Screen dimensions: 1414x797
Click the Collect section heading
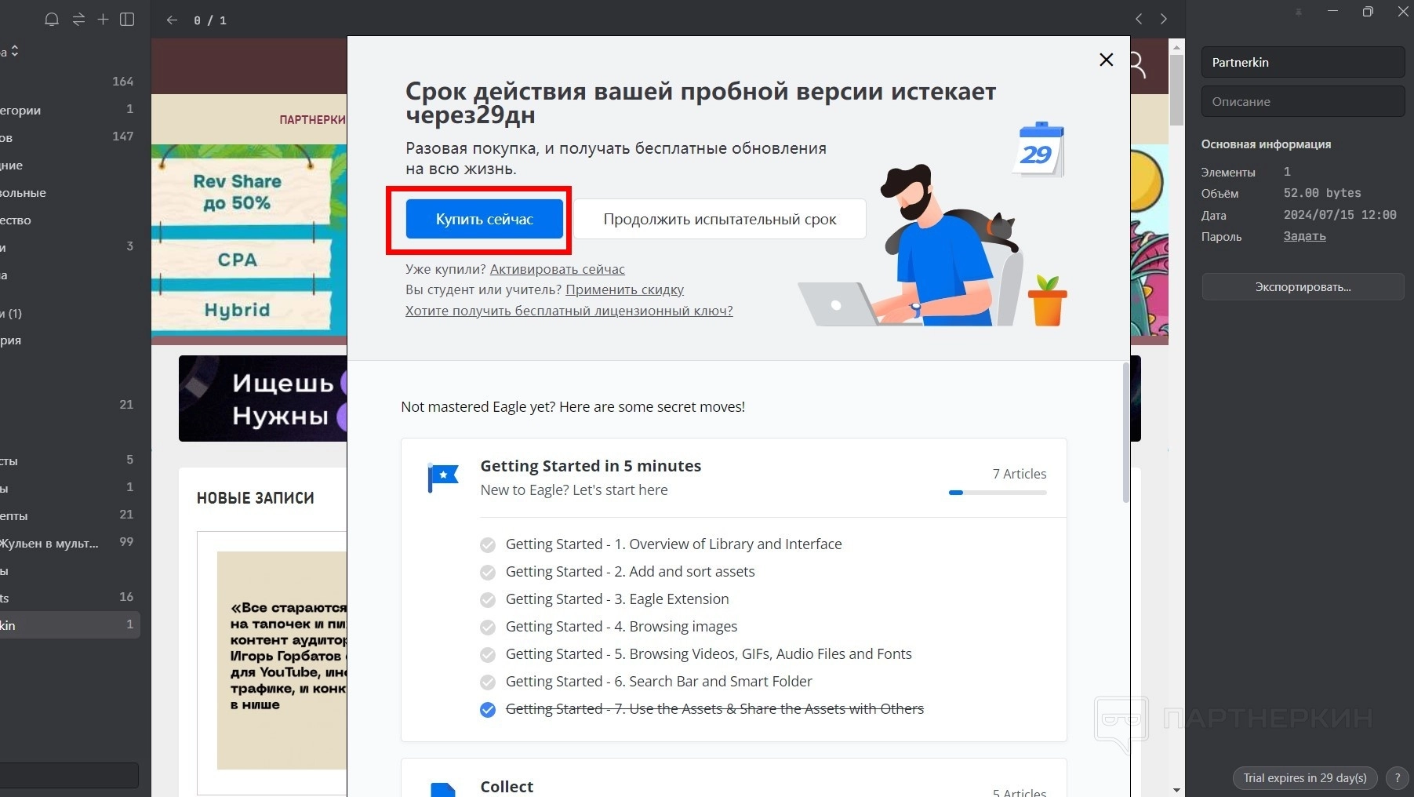(x=507, y=787)
